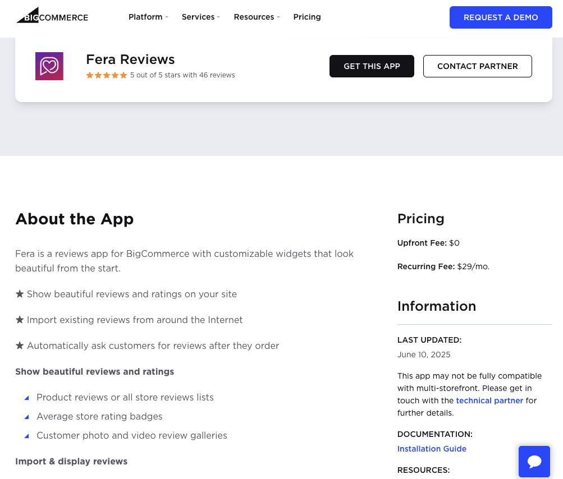Open the technical partner link
563x479 pixels.
(x=489, y=400)
